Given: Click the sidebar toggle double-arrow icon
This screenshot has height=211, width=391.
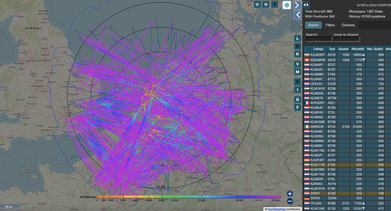Looking at the screenshot, I should tap(306, 5).
